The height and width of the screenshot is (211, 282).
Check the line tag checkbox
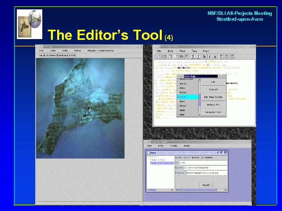179,88
